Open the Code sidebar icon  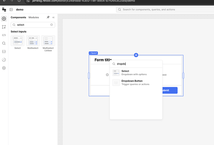pos(4,35)
